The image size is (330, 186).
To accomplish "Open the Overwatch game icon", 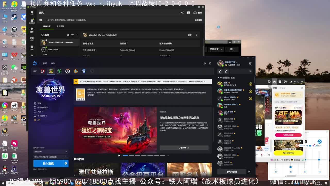I will (68, 71).
